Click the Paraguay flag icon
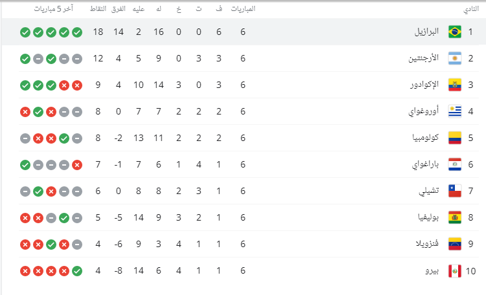 tap(454, 164)
